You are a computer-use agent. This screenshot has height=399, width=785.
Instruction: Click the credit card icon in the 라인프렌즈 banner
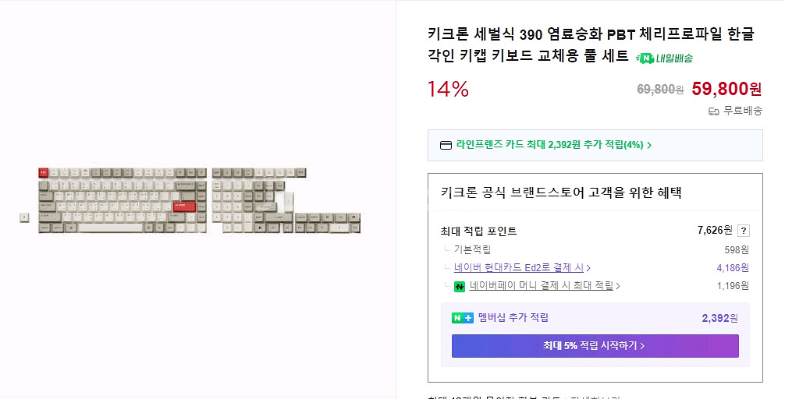(x=446, y=145)
